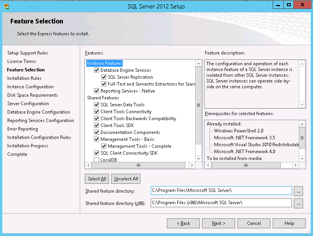Click left arrow of Prerequisites horizontal scrollbar
313x236 pixels.
(x=208, y=165)
